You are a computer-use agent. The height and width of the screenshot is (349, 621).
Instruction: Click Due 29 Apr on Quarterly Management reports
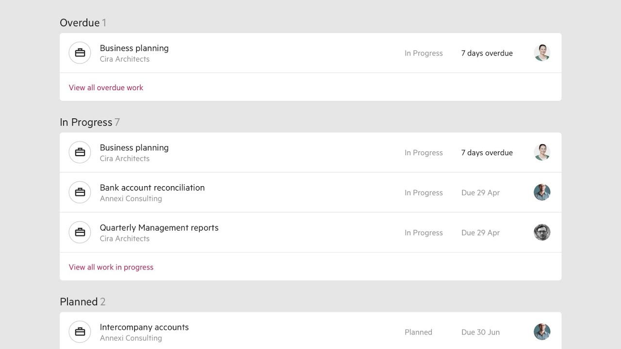pos(480,233)
